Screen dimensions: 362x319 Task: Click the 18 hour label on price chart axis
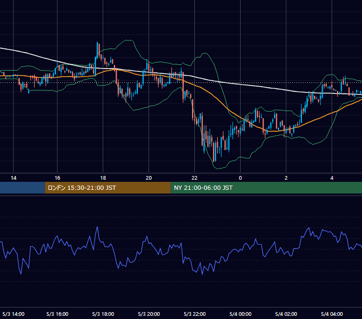tap(103, 178)
